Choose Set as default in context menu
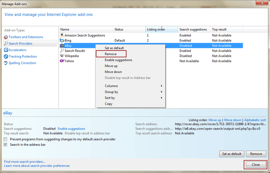270x173 pixels. (x=114, y=48)
